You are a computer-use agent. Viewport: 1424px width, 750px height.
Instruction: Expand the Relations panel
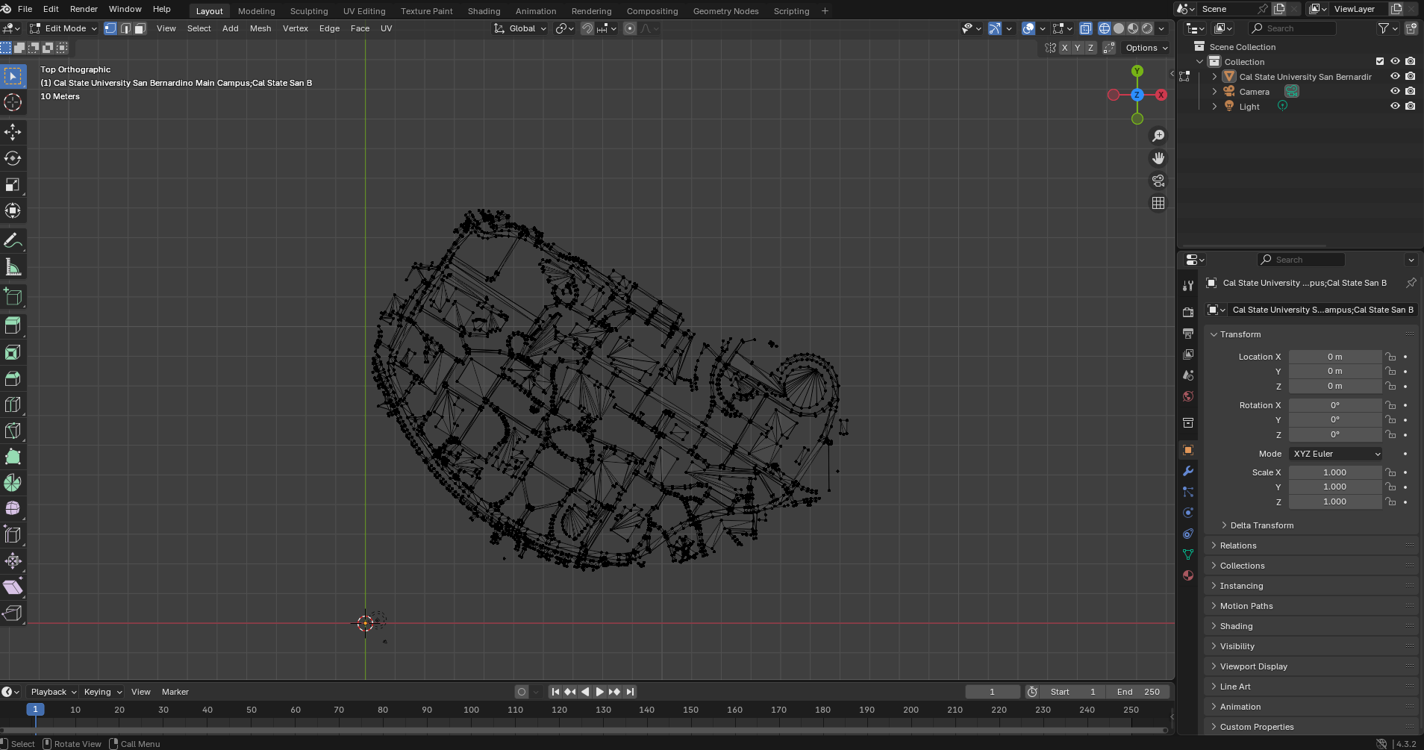click(x=1237, y=546)
